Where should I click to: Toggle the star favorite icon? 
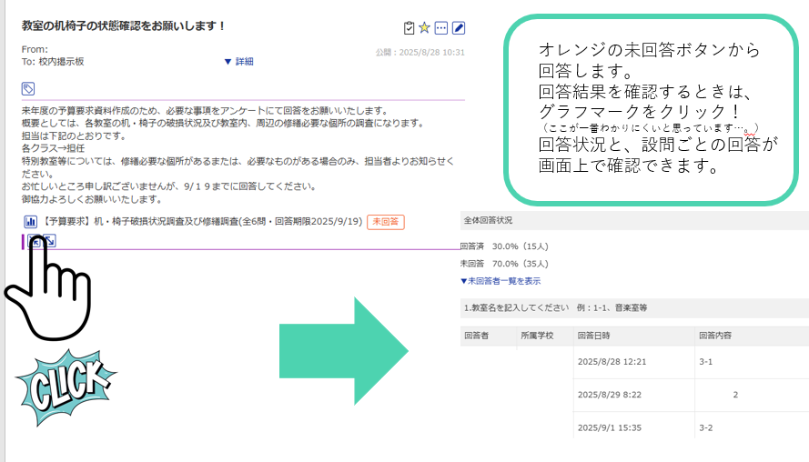tap(424, 27)
